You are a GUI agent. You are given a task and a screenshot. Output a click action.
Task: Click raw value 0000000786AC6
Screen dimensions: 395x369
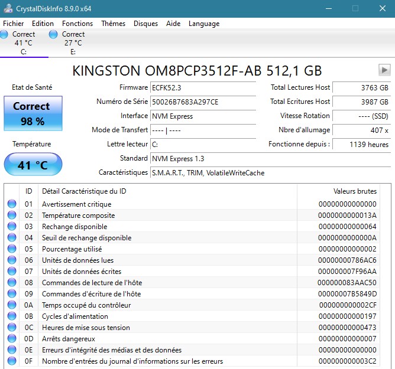coord(347,260)
